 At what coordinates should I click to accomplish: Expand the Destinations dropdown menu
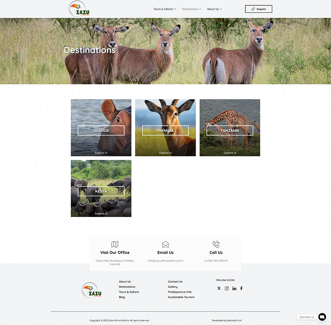point(192,9)
